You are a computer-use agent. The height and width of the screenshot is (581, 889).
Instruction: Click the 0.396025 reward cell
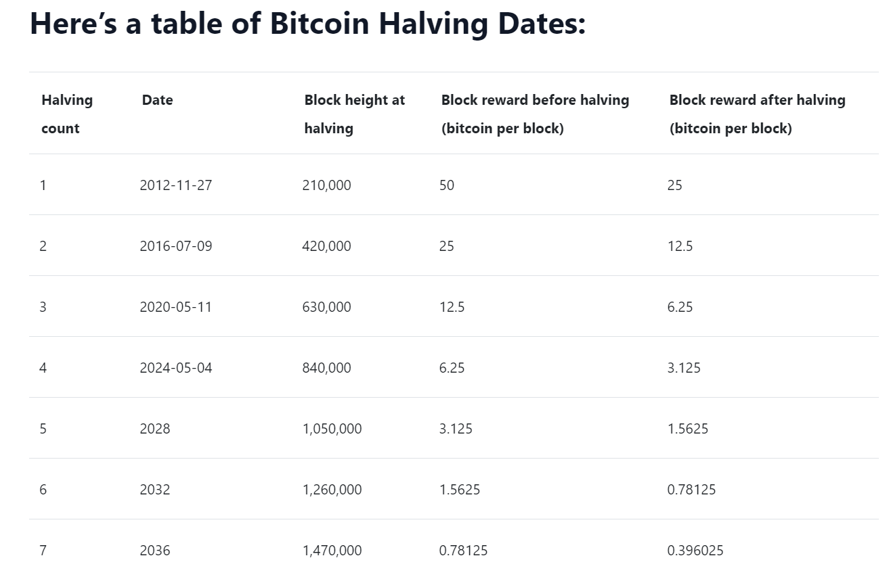click(x=695, y=550)
